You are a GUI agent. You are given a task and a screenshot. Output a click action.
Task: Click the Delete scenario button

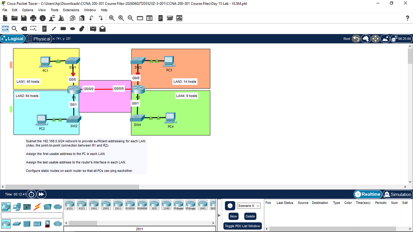pos(250,216)
